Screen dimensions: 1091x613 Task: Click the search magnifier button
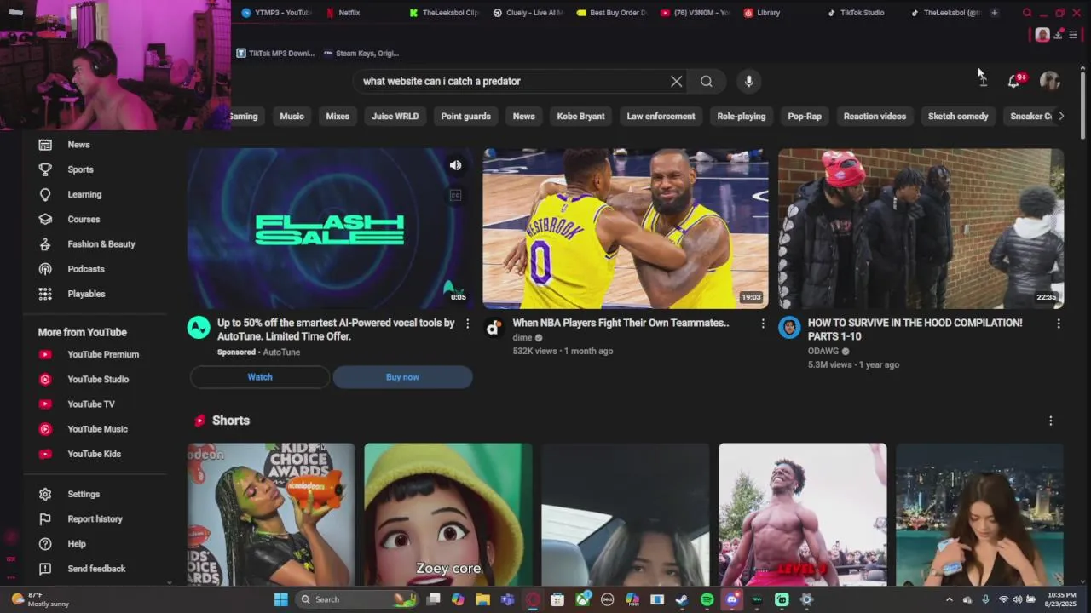(707, 81)
